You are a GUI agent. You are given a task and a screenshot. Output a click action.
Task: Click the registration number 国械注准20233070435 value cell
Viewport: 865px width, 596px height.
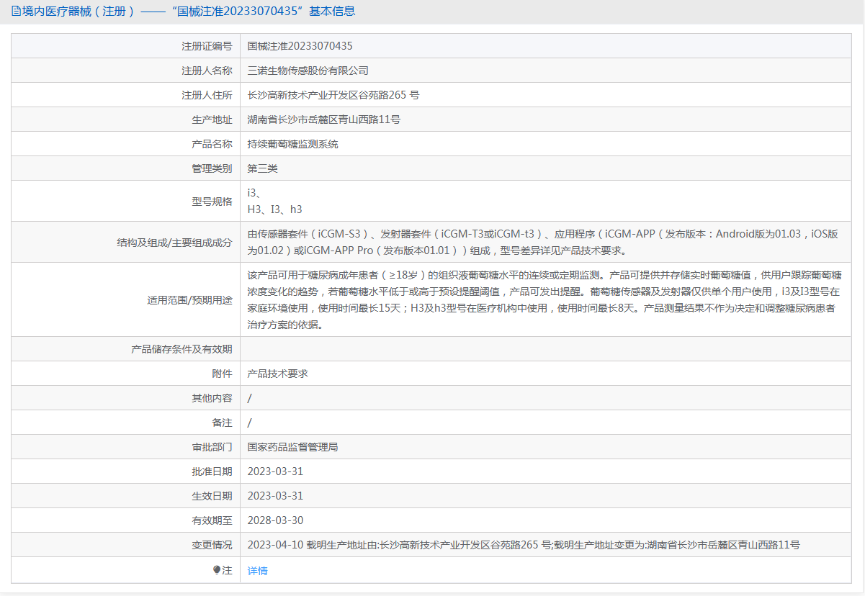click(x=300, y=46)
